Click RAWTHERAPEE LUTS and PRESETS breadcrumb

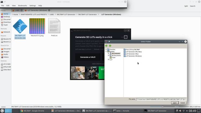pyautogui.click(x=34, y=14)
